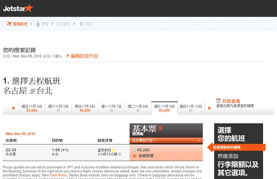Image resolution: width=277 pixels, height=179 pixels.
Task: Click the 編輯搜索內容 link
Action: [84, 56]
